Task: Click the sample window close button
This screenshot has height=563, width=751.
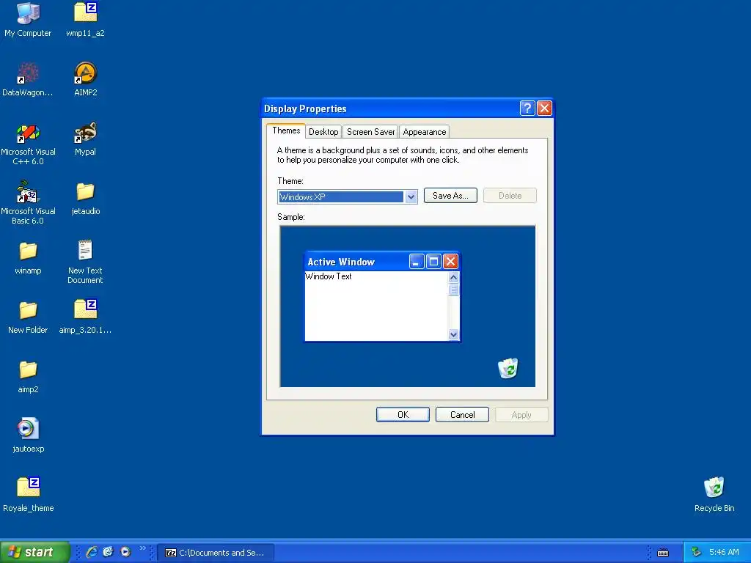Action: [x=450, y=262]
